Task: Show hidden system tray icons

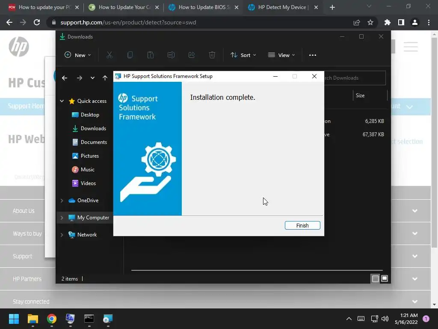Action: click(x=349, y=319)
